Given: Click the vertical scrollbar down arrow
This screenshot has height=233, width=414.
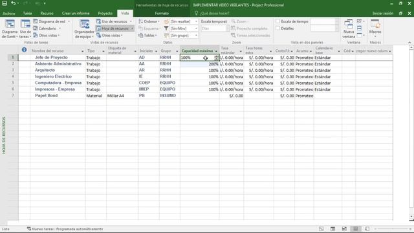Looking at the screenshot, I should [x=411, y=217].
